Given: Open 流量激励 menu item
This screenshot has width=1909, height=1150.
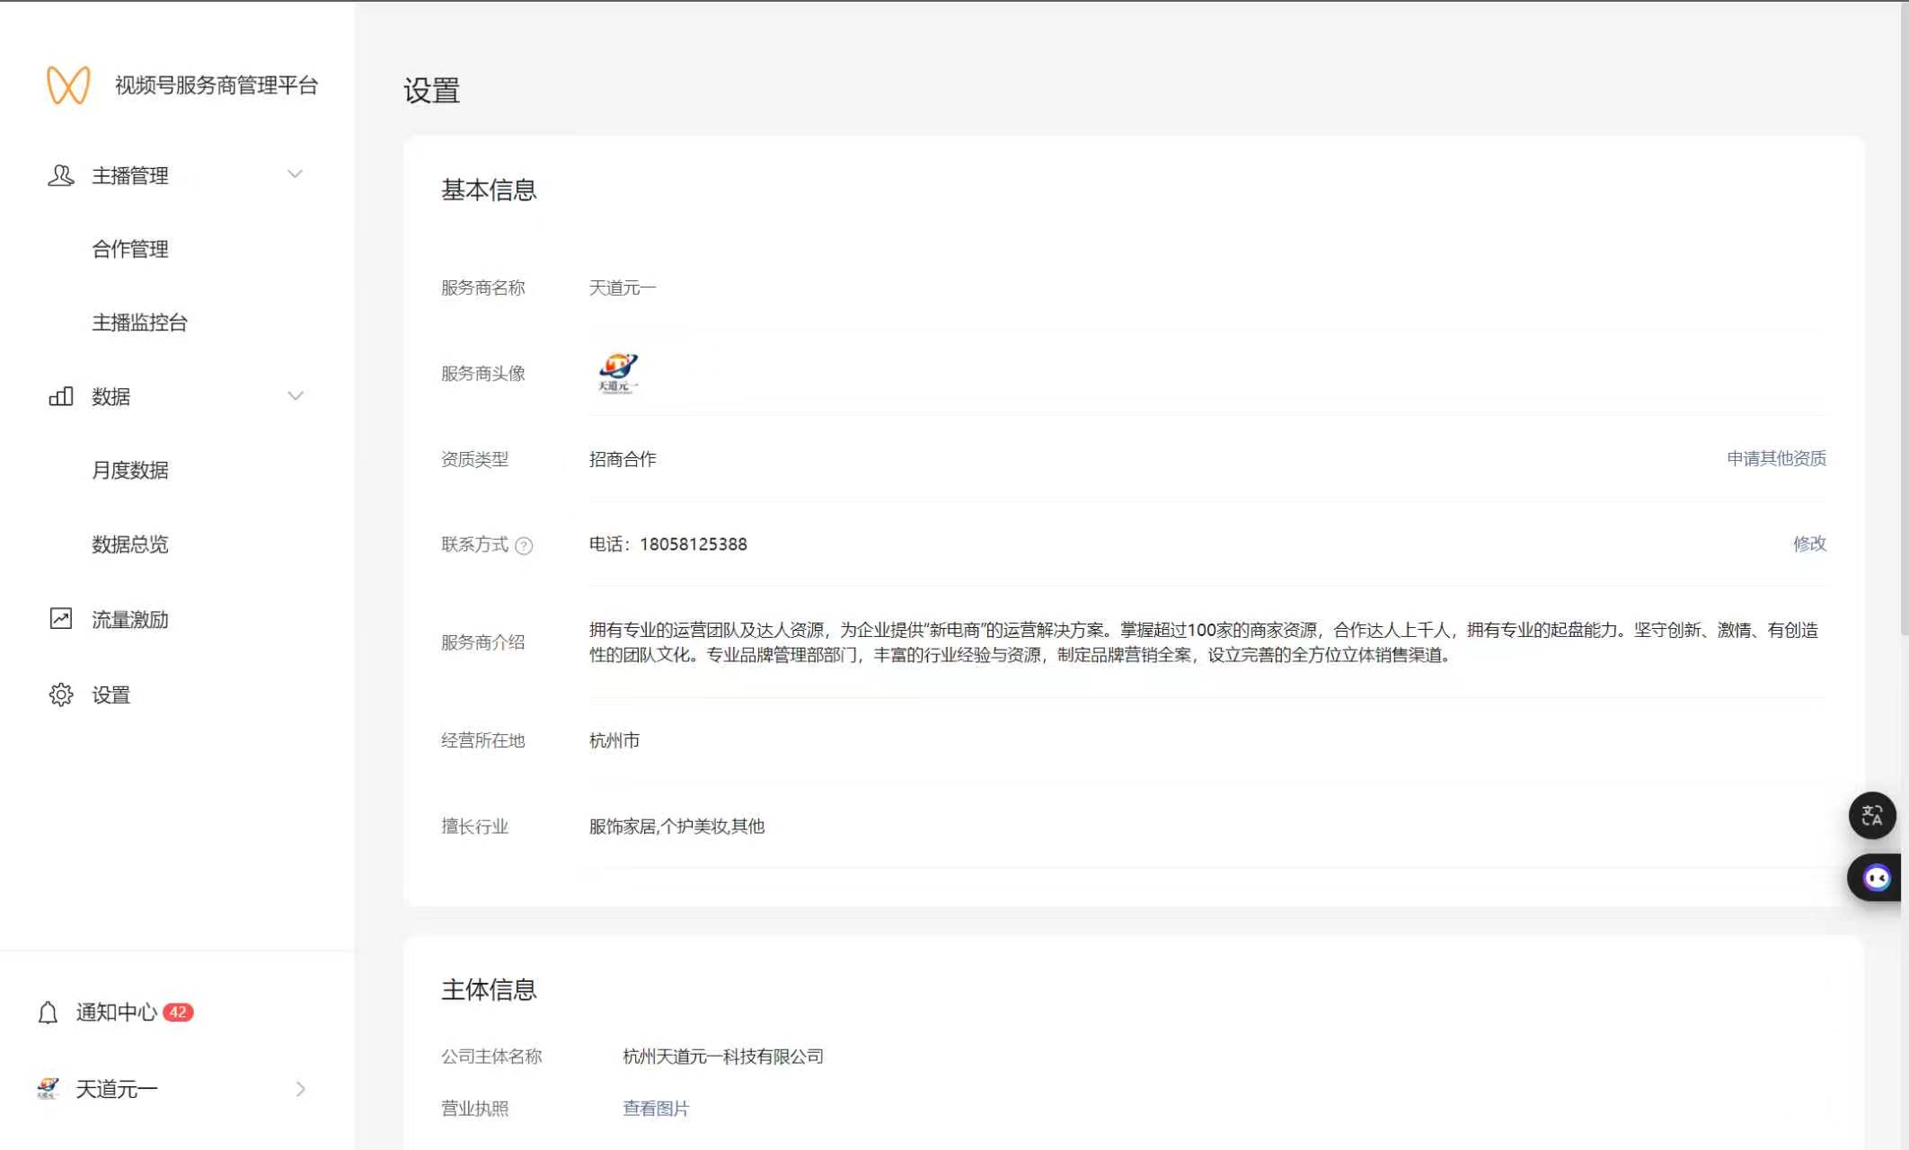Looking at the screenshot, I should [x=130, y=619].
